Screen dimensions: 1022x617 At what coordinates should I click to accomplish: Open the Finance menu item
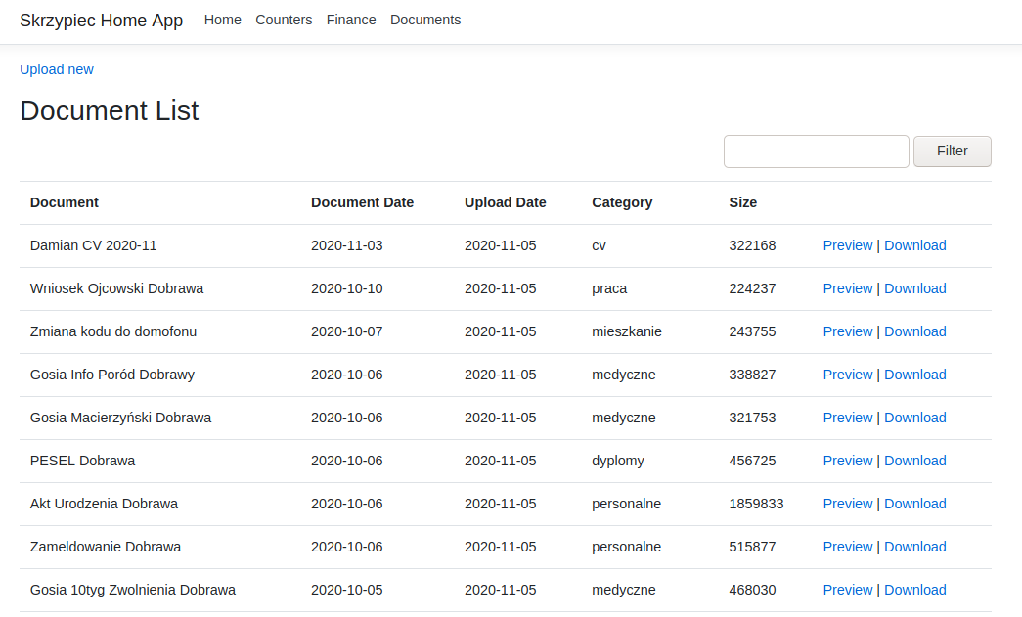point(351,21)
